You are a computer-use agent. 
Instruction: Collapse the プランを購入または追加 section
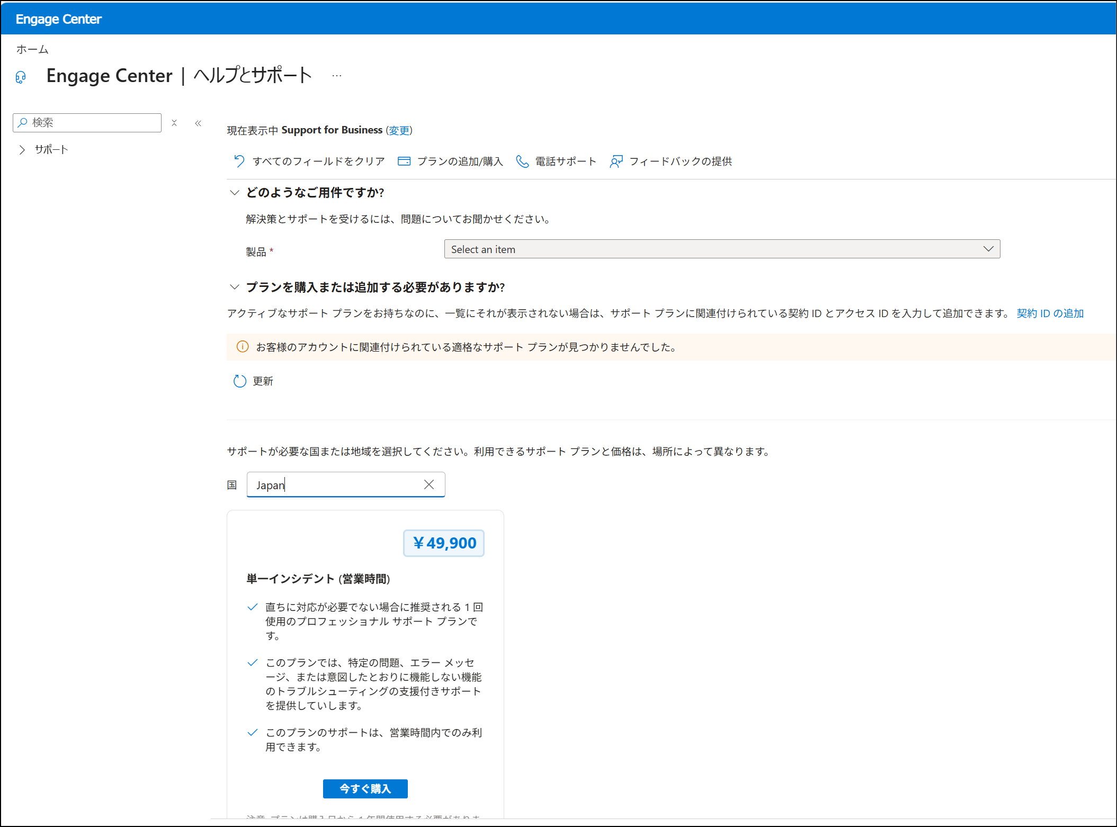click(234, 287)
